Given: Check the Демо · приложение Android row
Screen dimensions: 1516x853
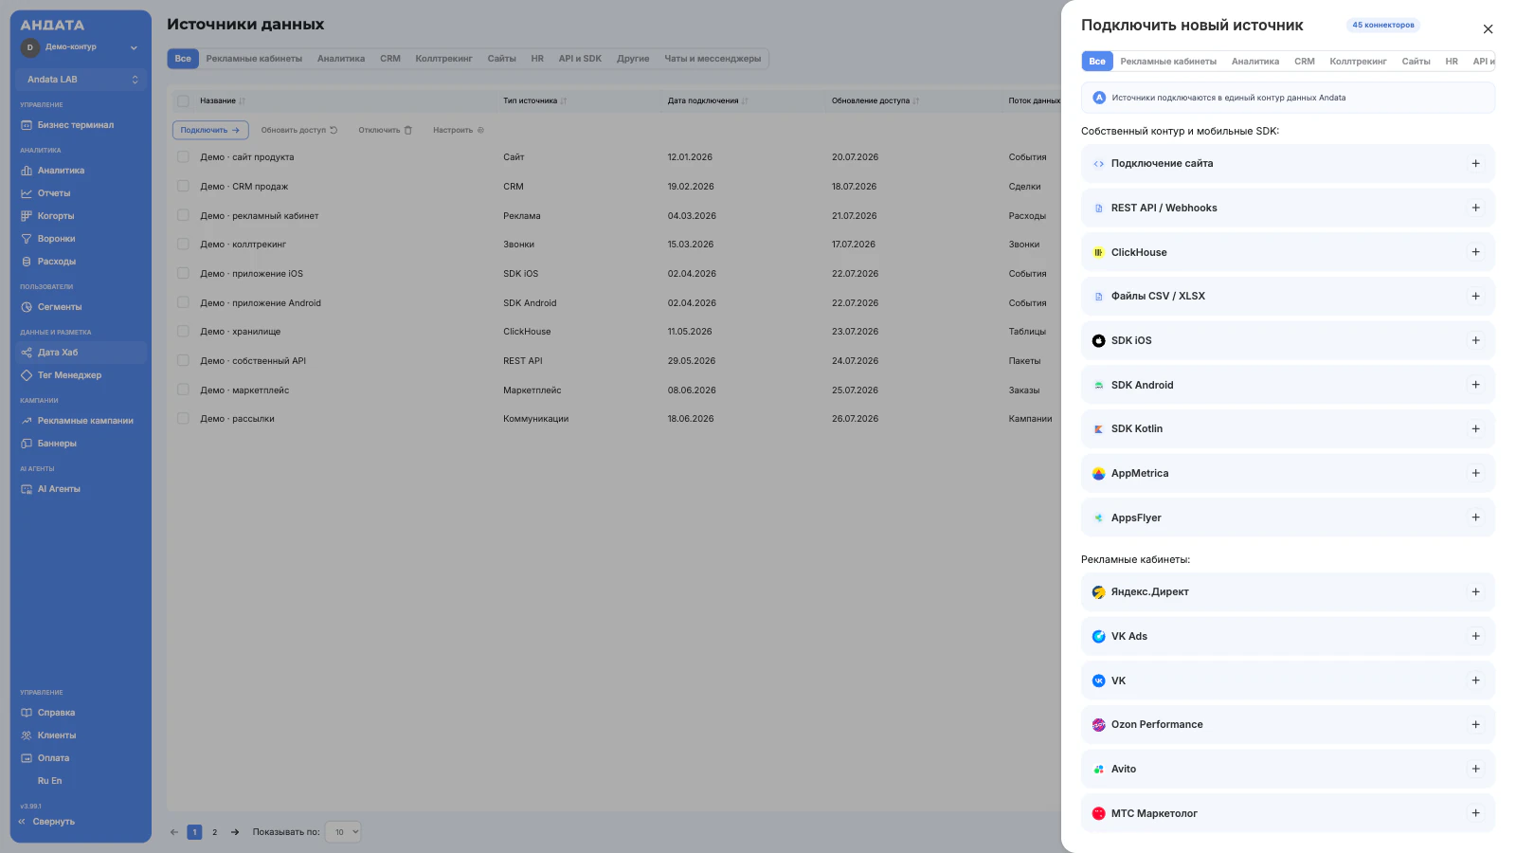Looking at the screenshot, I should pos(183,303).
